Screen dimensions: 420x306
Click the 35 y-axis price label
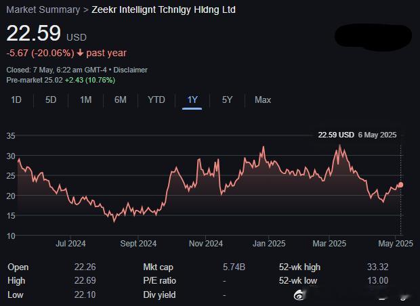(x=11, y=135)
